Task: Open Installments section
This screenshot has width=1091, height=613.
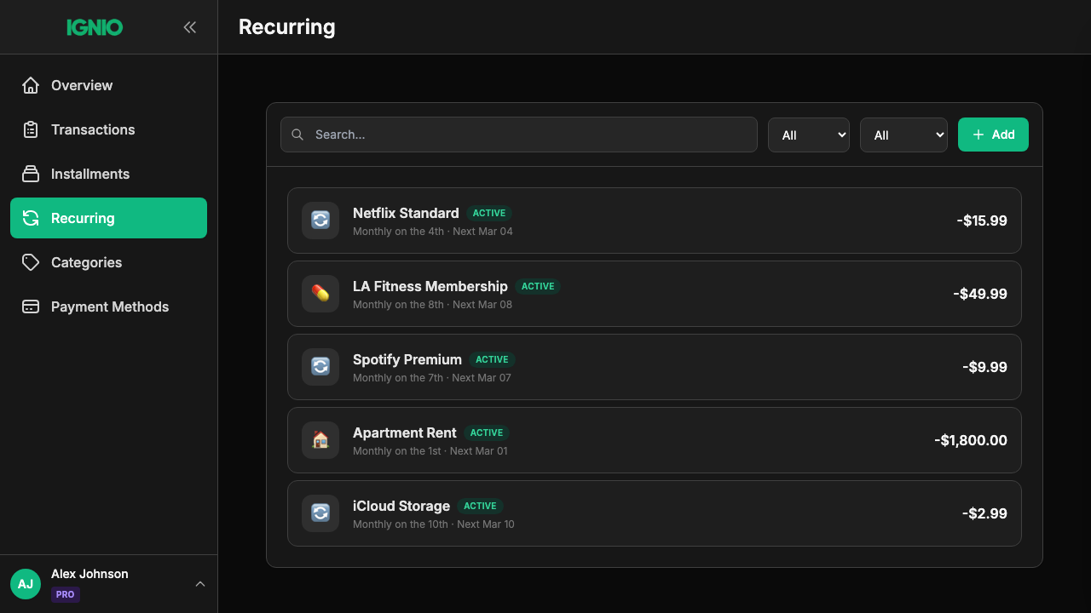Action: tap(108, 174)
